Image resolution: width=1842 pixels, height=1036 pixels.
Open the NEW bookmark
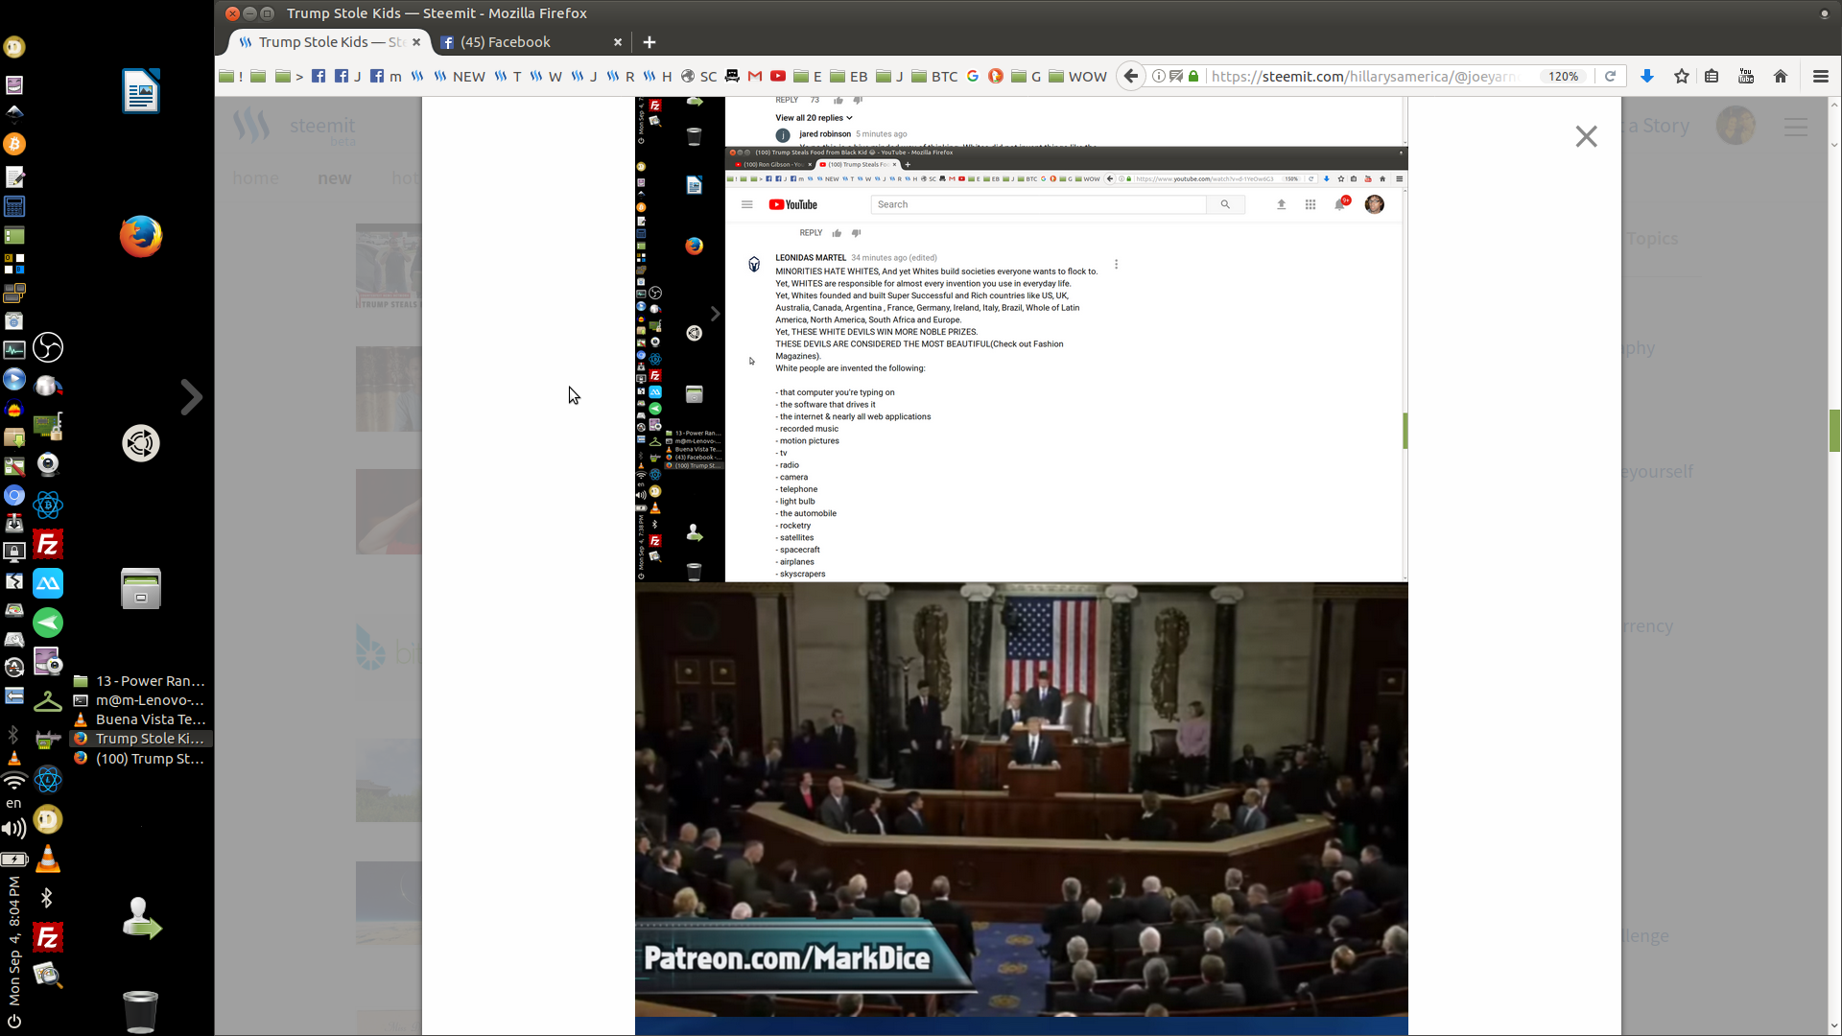pyautogui.click(x=459, y=76)
